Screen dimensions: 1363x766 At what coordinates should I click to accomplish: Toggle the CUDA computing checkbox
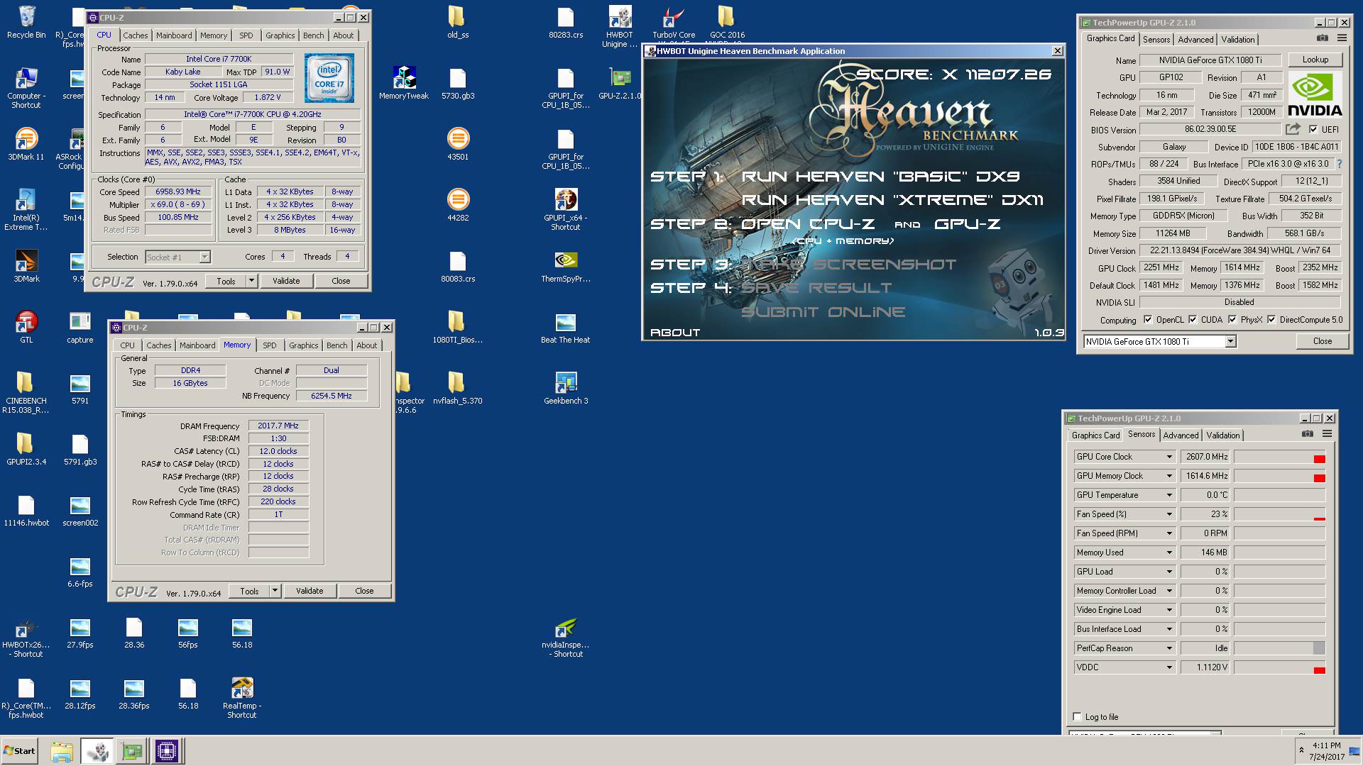point(1193,320)
